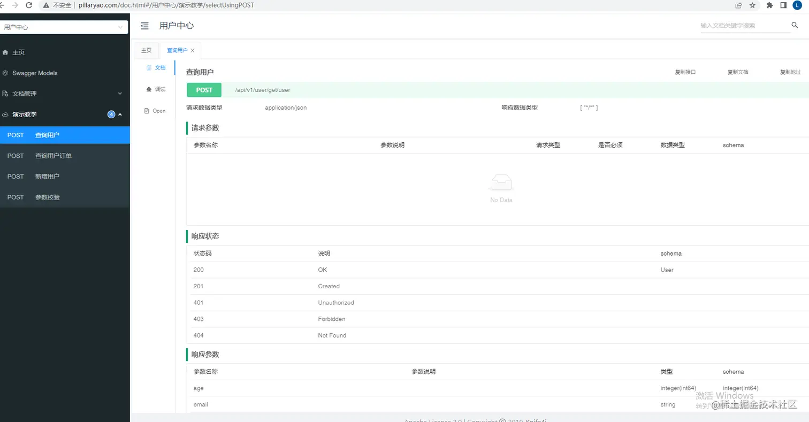The height and width of the screenshot is (422, 809).
Task: Collapse the 演示教学 menu group
Action: pos(65,114)
